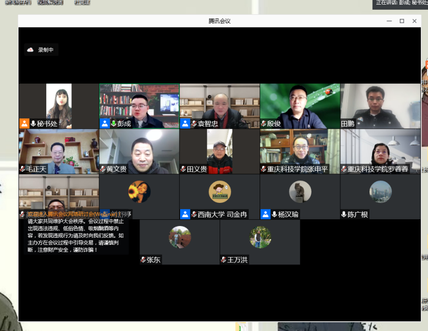428x331 pixels.
Task: Select 黄文贵's video tile
Action: [x=139, y=151]
